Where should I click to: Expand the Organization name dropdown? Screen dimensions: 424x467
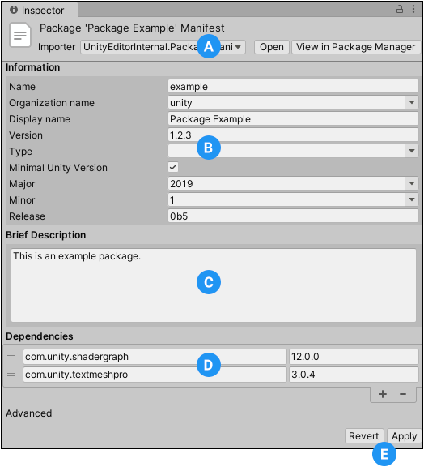tap(293, 102)
